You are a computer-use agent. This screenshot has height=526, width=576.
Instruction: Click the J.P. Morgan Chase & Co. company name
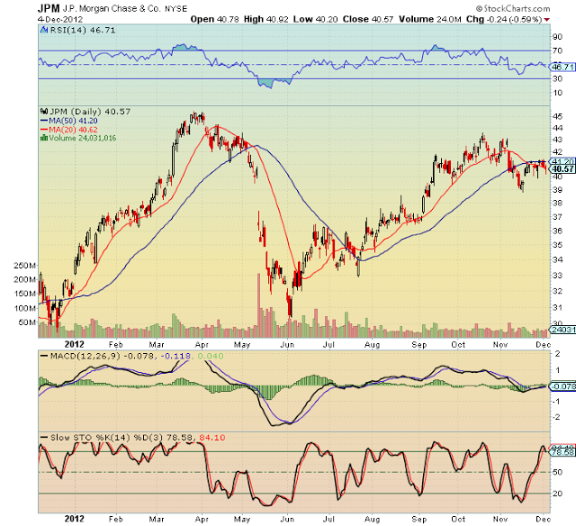(112, 8)
